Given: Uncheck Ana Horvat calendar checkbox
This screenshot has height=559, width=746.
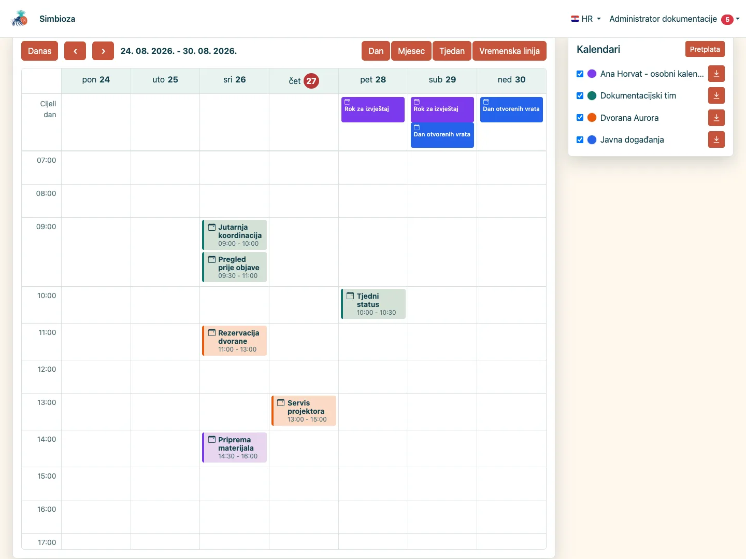Looking at the screenshot, I should (x=580, y=74).
